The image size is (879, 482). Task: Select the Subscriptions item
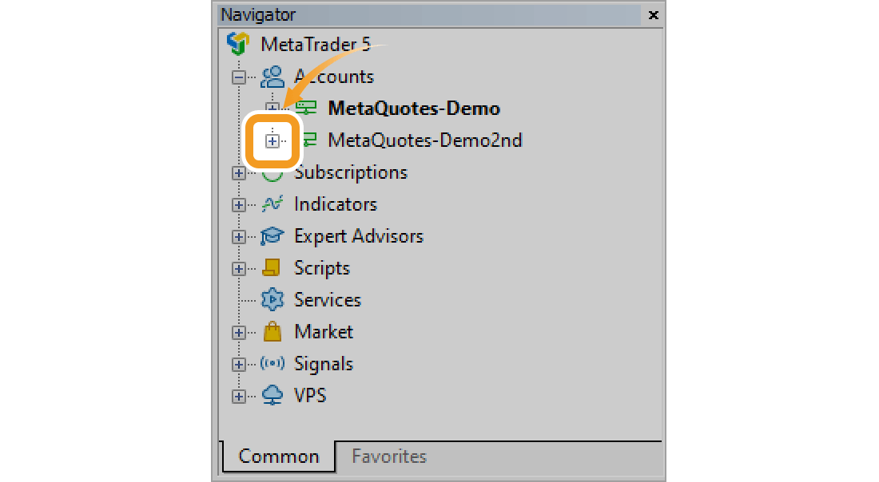click(350, 172)
